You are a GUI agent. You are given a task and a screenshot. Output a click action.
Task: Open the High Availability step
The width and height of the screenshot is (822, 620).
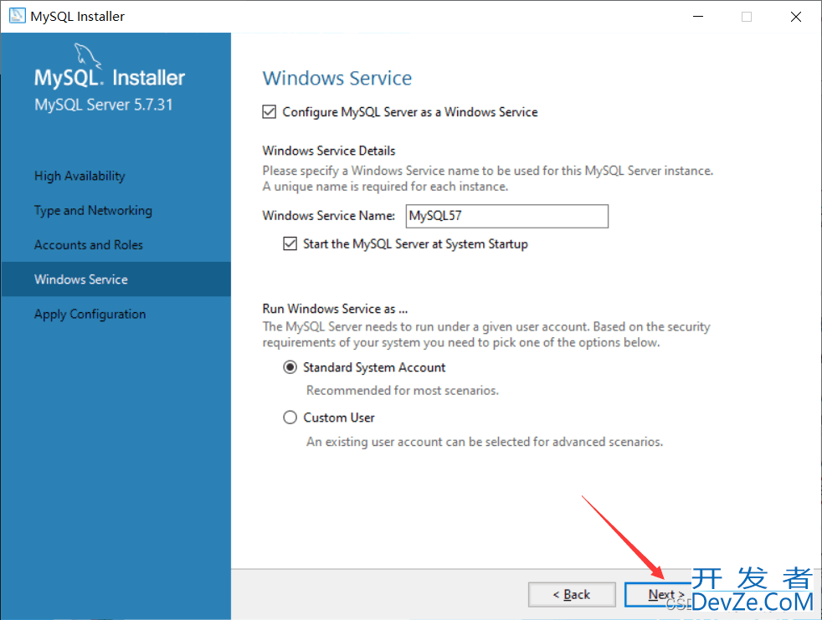pyautogui.click(x=80, y=176)
